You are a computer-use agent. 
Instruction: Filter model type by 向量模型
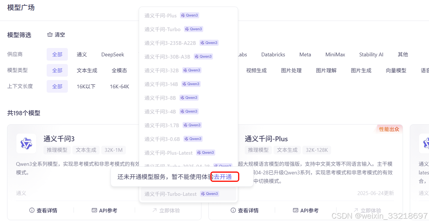point(396,70)
